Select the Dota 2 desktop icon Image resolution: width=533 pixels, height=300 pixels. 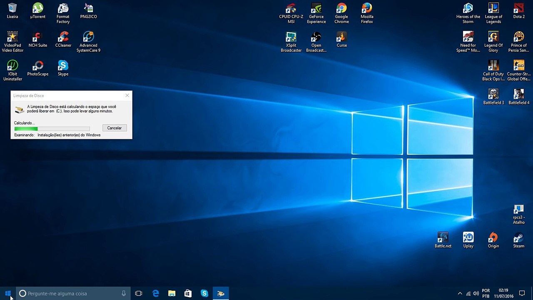[x=519, y=11]
